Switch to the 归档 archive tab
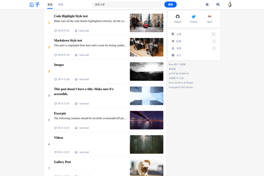Viewport: 264px width, 176px height. click(x=60, y=5)
